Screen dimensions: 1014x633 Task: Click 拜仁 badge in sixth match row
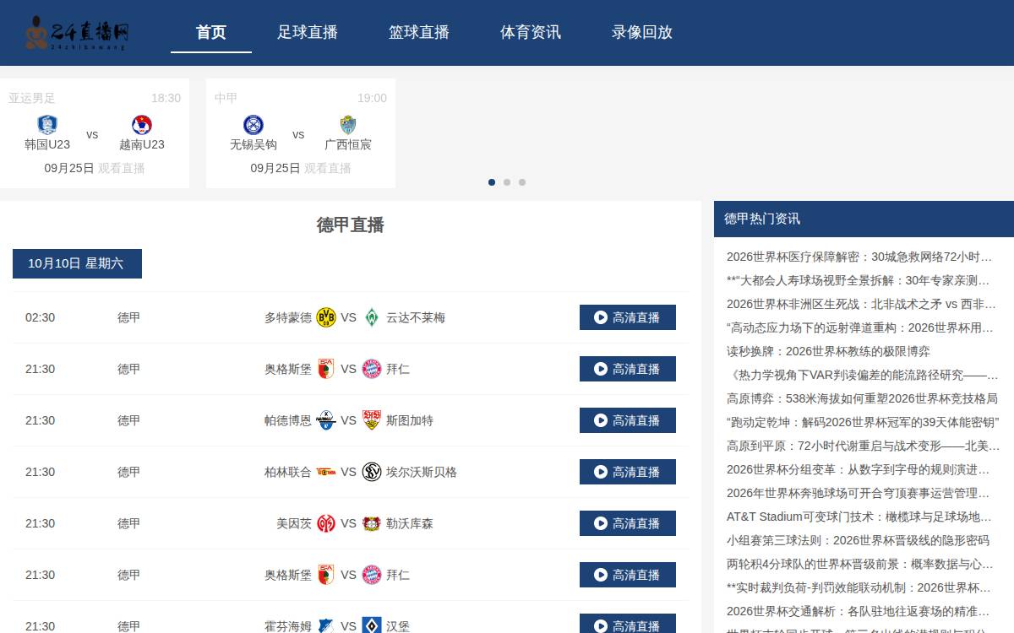pos(372,575)
